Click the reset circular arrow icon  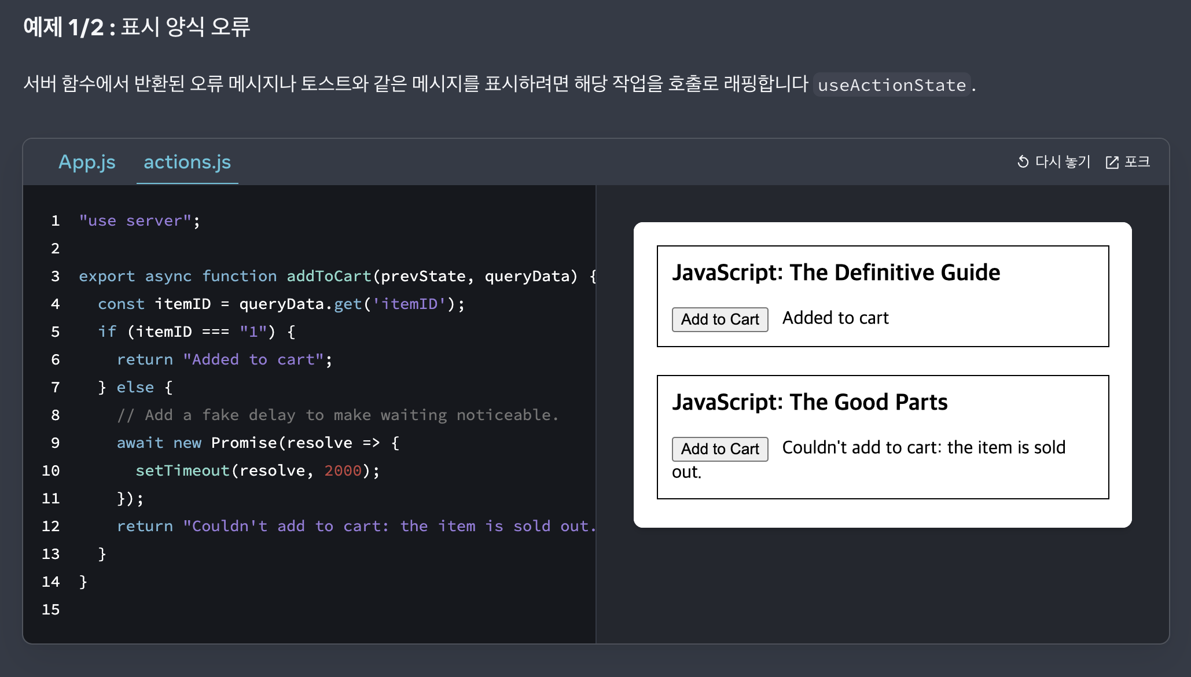1023,162
